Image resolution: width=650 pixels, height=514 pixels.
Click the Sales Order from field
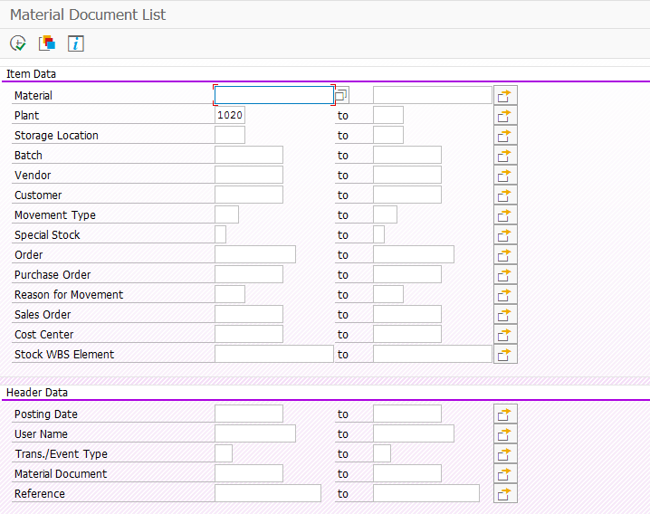[249, 314]
